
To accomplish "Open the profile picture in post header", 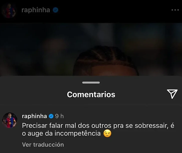I will click(9, 10).
